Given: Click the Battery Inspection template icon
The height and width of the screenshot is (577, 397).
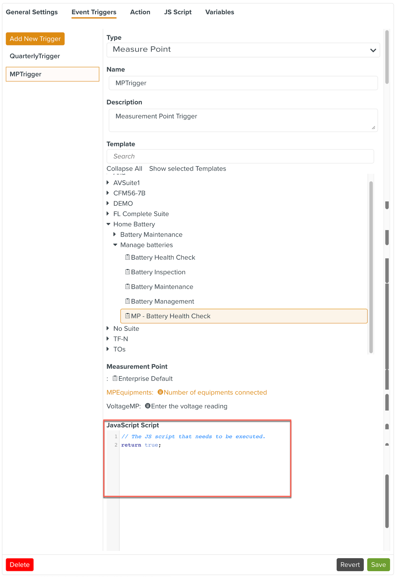Looking at the screenshot, I should 128,272.
